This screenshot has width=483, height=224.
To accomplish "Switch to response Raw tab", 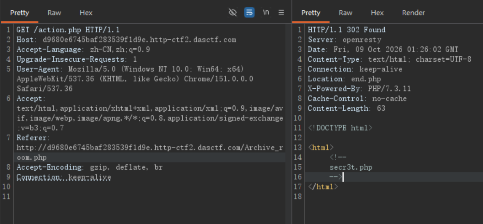I will [x=345, y=13].
